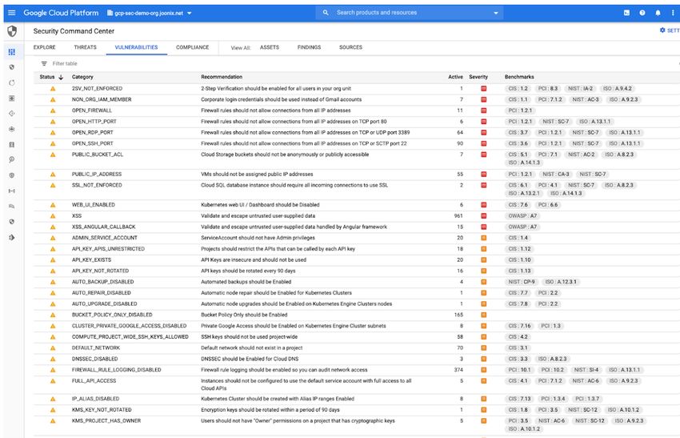Select the dashboard icon in the sidebar
The width and height of the screenshot is (680, 438).
[12, 52]
